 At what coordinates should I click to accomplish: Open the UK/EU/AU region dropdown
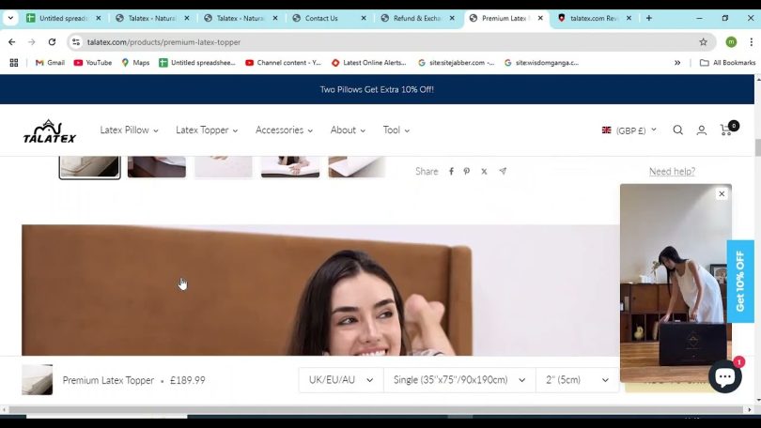pos(341,380)
